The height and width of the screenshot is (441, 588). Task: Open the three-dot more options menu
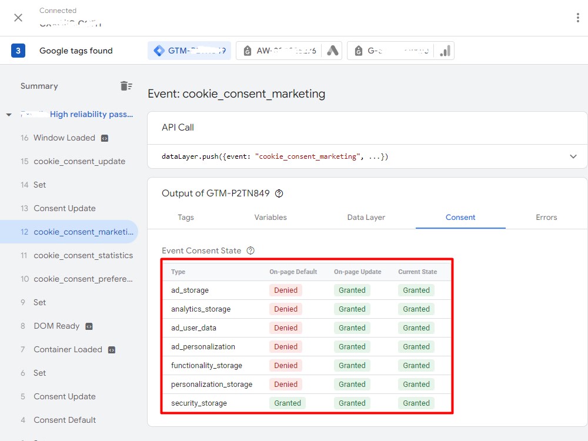click(577, 18)
